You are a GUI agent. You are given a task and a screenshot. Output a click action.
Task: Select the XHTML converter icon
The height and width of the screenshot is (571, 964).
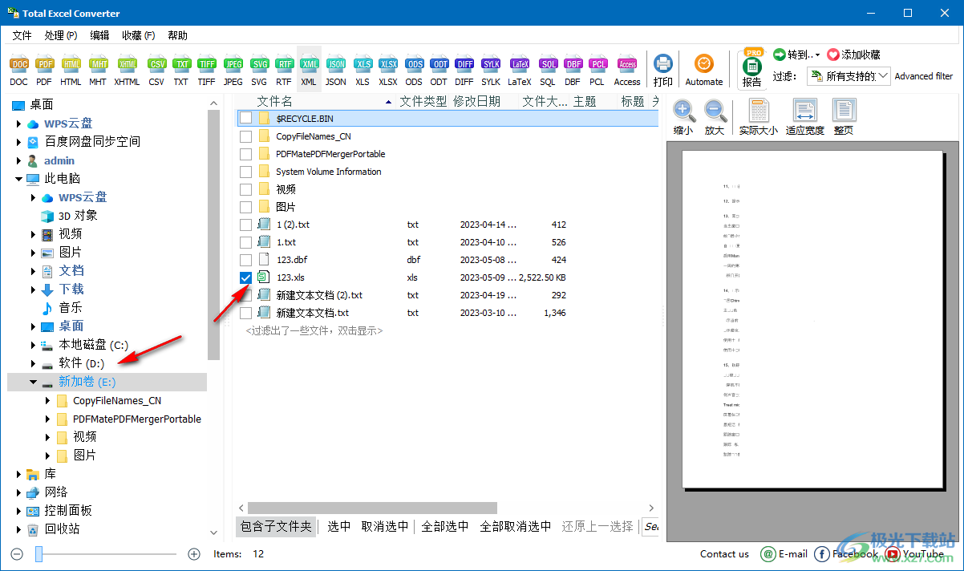pos(127,71)
